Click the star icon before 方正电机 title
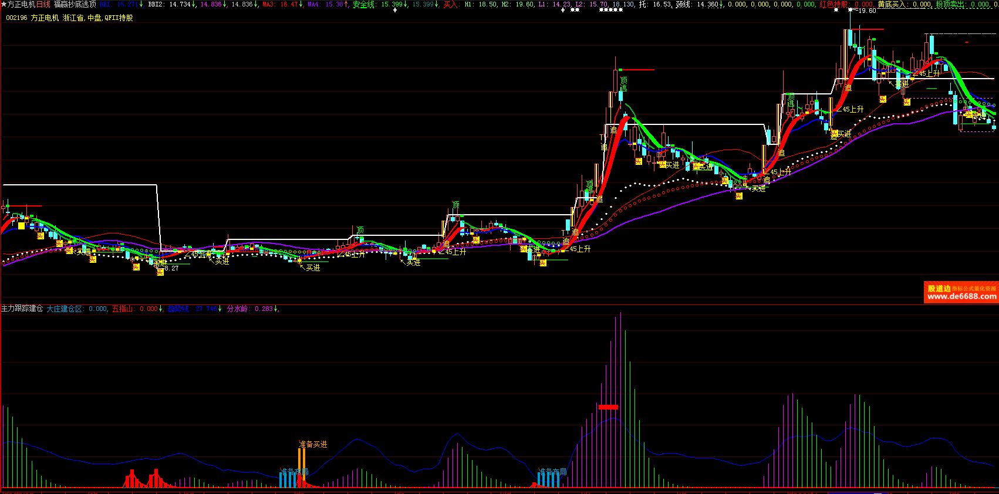 point(4,4)
